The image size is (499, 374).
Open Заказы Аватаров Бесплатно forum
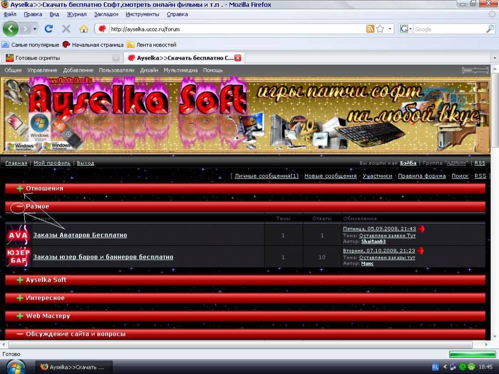click(80, 235)
